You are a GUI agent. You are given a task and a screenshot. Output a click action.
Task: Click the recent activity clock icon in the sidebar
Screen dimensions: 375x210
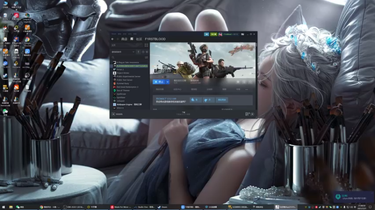click(x=143, y=52)
